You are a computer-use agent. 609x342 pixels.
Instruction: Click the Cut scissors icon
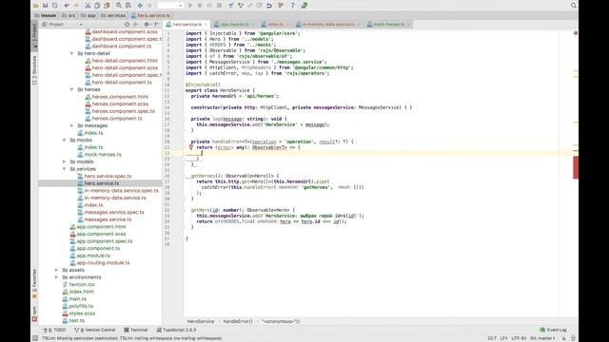(88, 6)
